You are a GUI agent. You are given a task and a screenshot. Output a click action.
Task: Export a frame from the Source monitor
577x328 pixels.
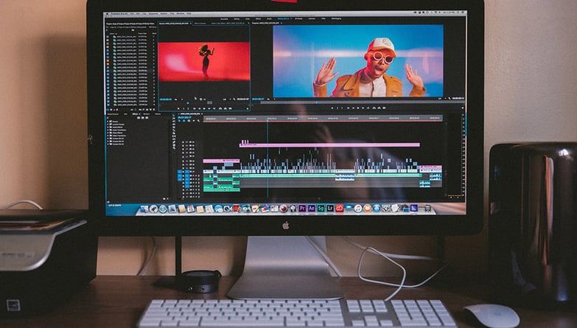[231, 108]
